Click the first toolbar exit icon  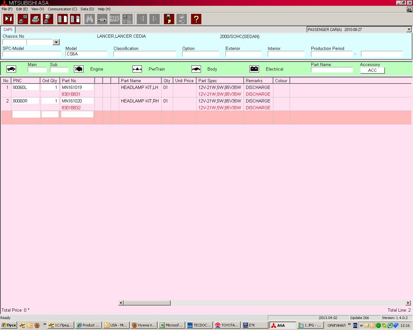(x=8, y=19)
